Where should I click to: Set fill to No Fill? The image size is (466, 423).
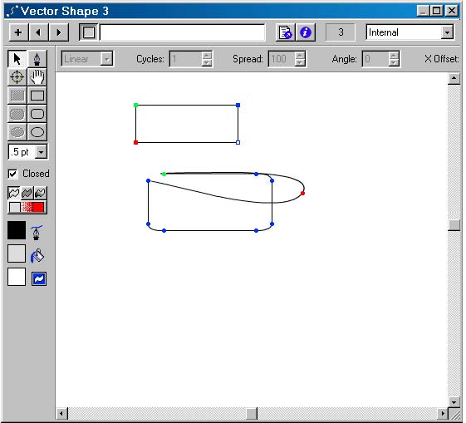(x=14, y=207)
